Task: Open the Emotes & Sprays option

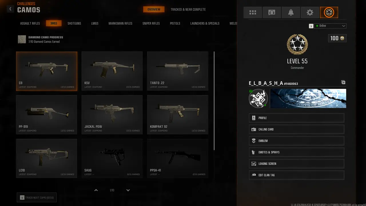Action: click(x=297, y=152)
